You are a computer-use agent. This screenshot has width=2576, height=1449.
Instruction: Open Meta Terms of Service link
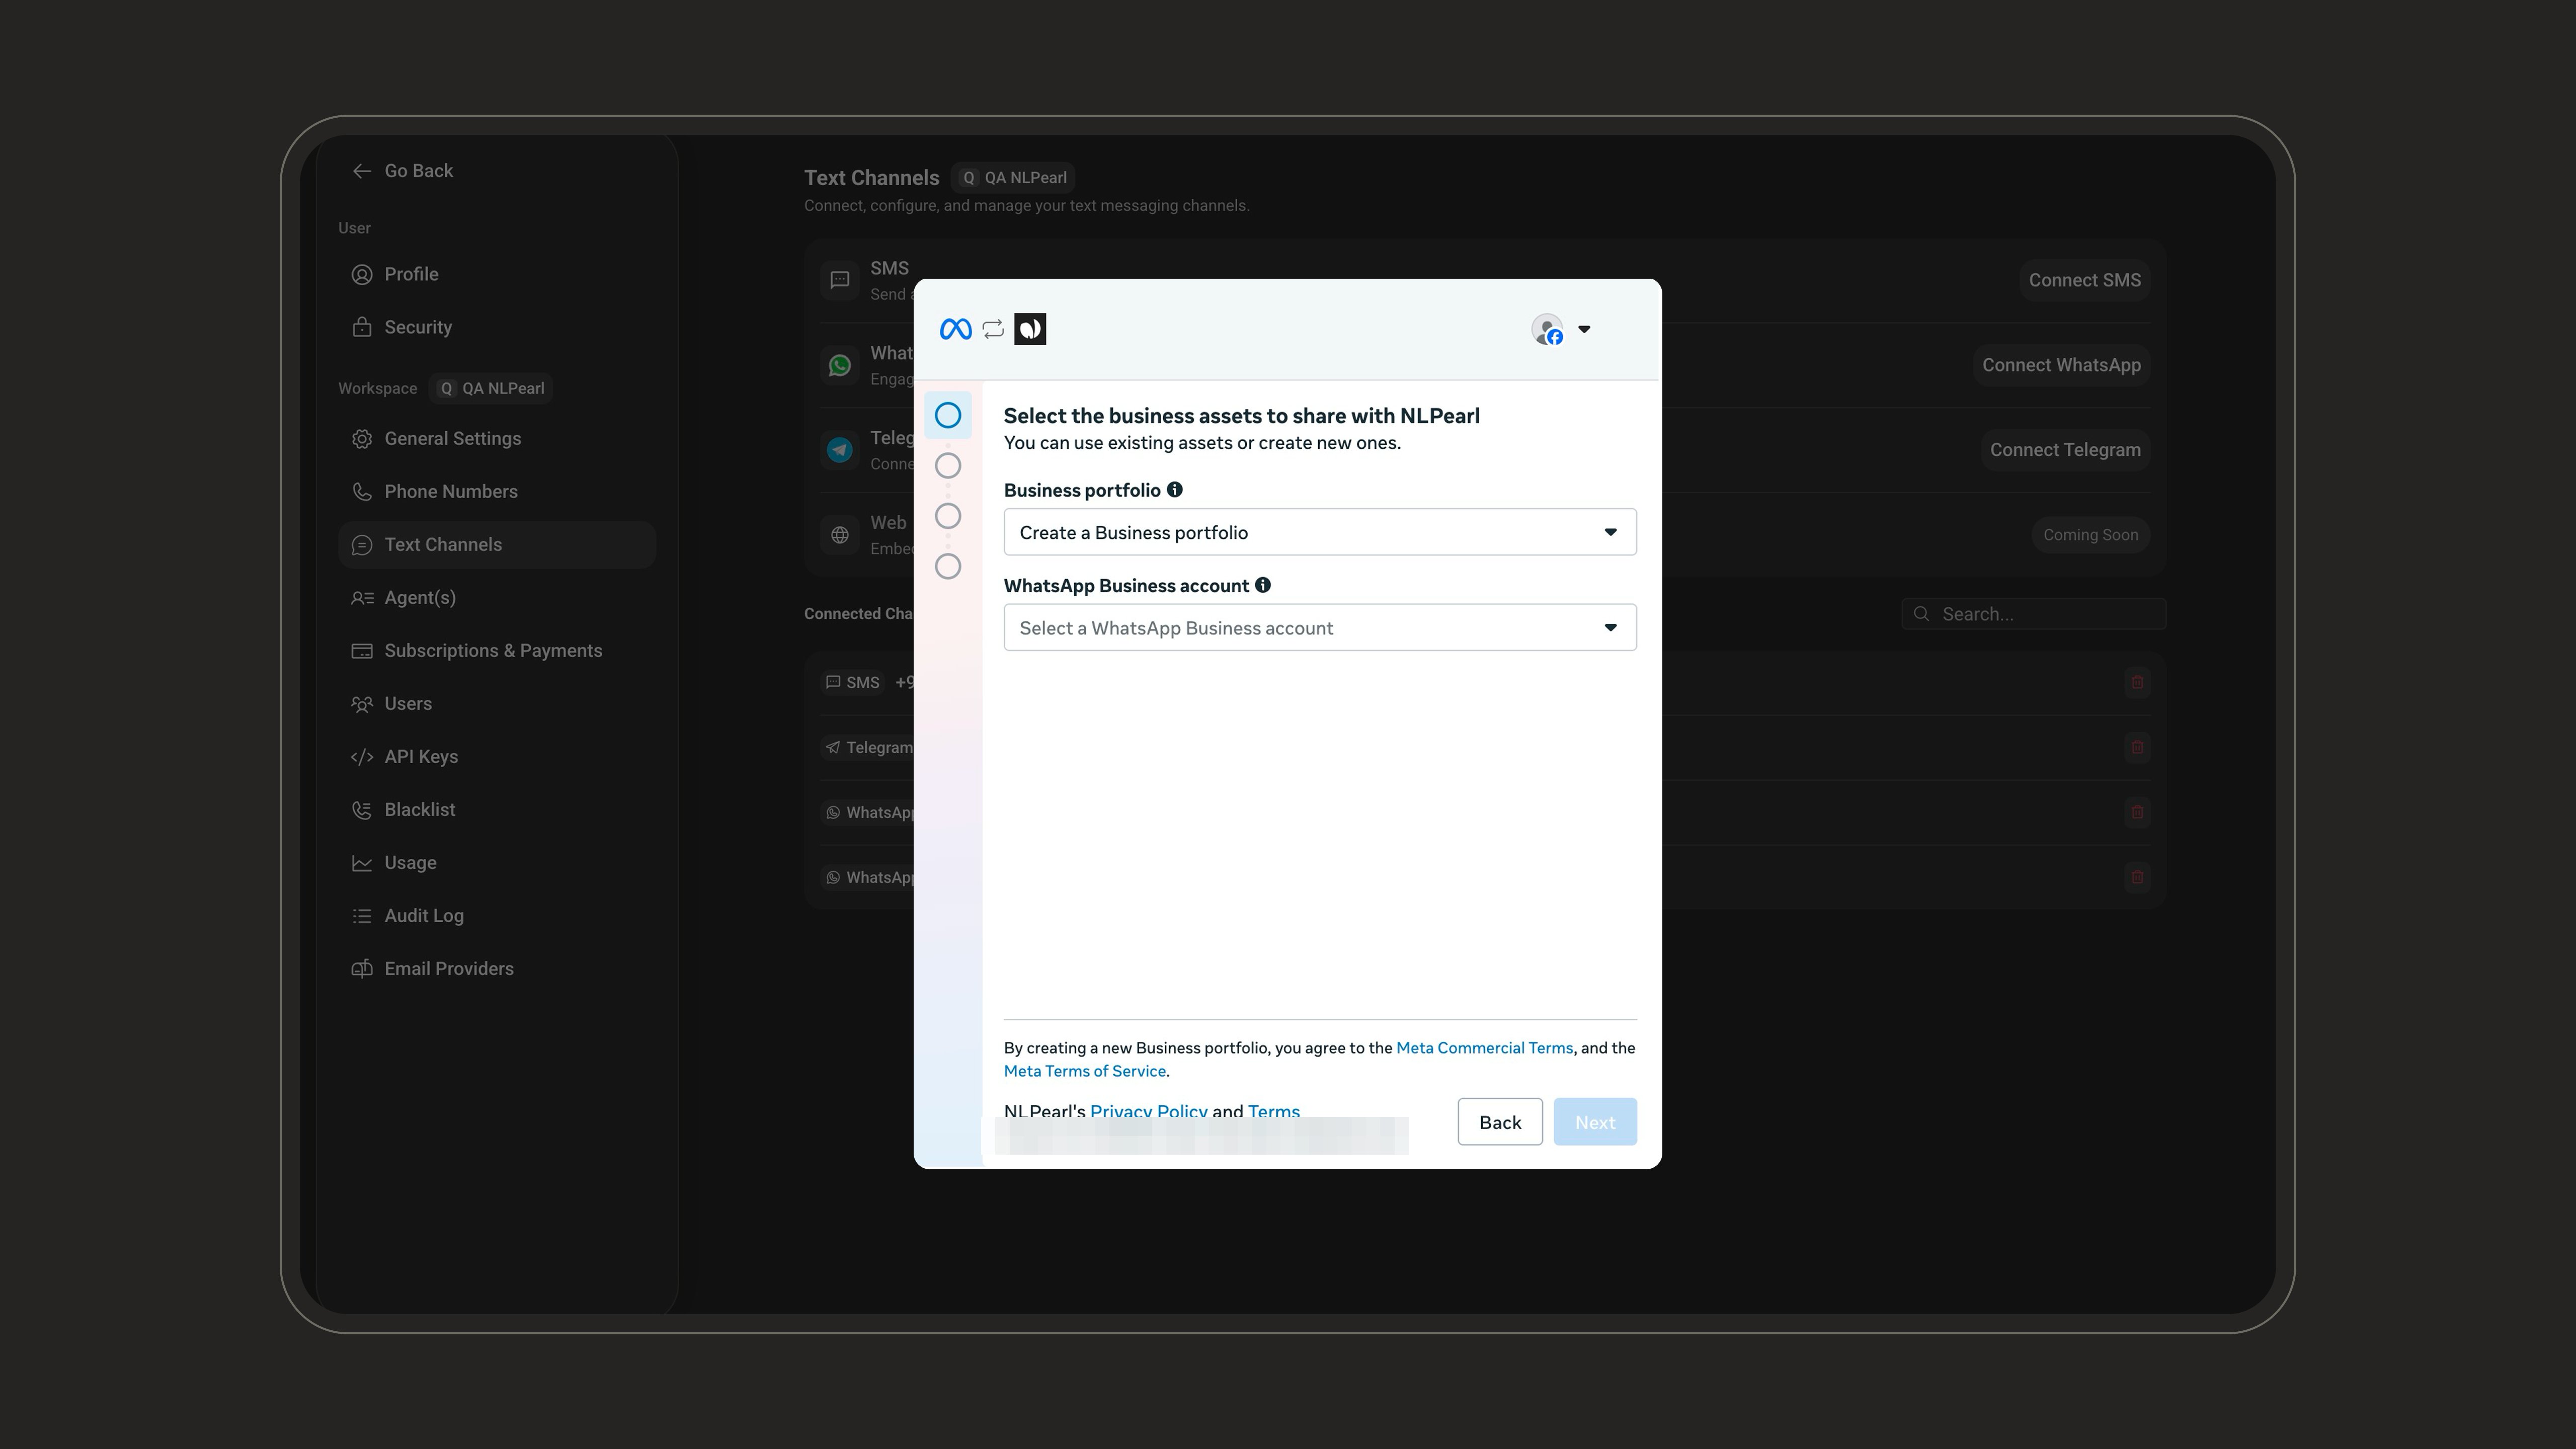point(1085,1071)
